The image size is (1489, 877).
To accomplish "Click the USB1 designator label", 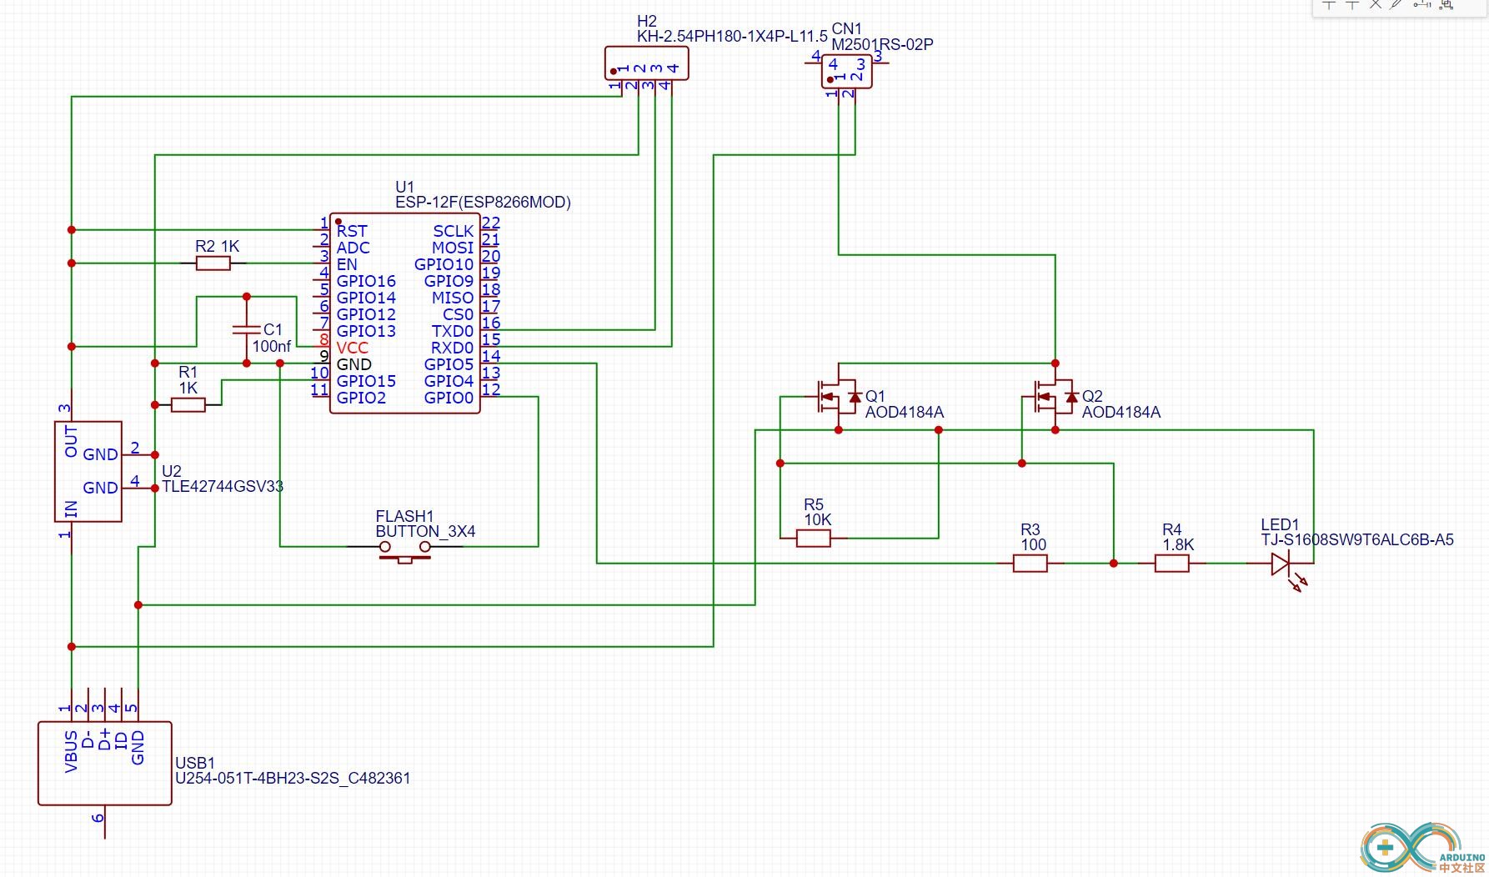I will [x=195, y=763].
